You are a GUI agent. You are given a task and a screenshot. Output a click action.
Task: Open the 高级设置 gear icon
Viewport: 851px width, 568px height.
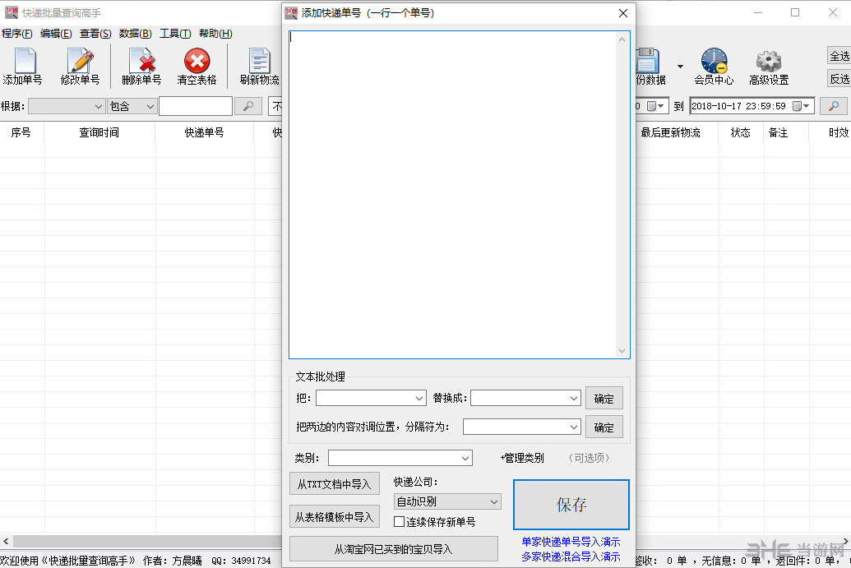click(769, 61)
